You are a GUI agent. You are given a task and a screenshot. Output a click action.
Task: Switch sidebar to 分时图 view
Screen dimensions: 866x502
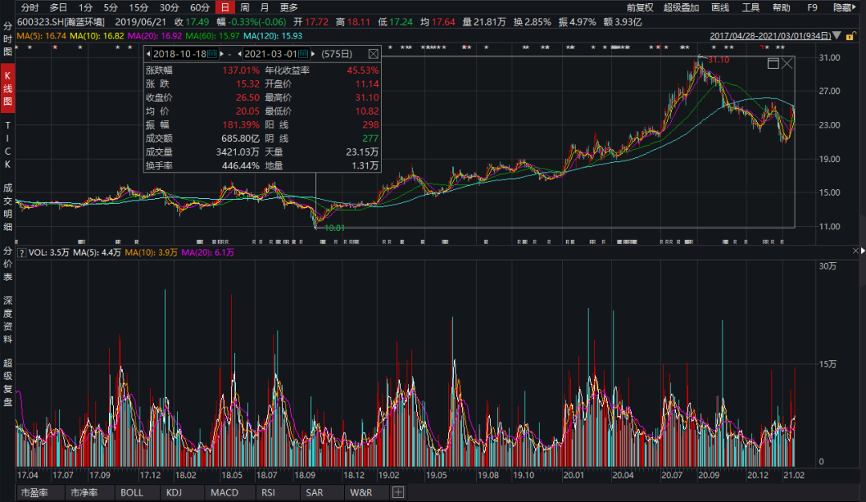point(8,38)
